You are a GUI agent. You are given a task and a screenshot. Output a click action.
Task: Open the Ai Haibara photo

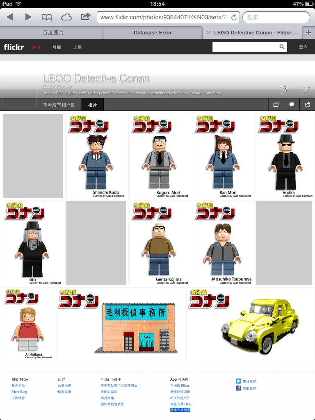pos(28,323)
